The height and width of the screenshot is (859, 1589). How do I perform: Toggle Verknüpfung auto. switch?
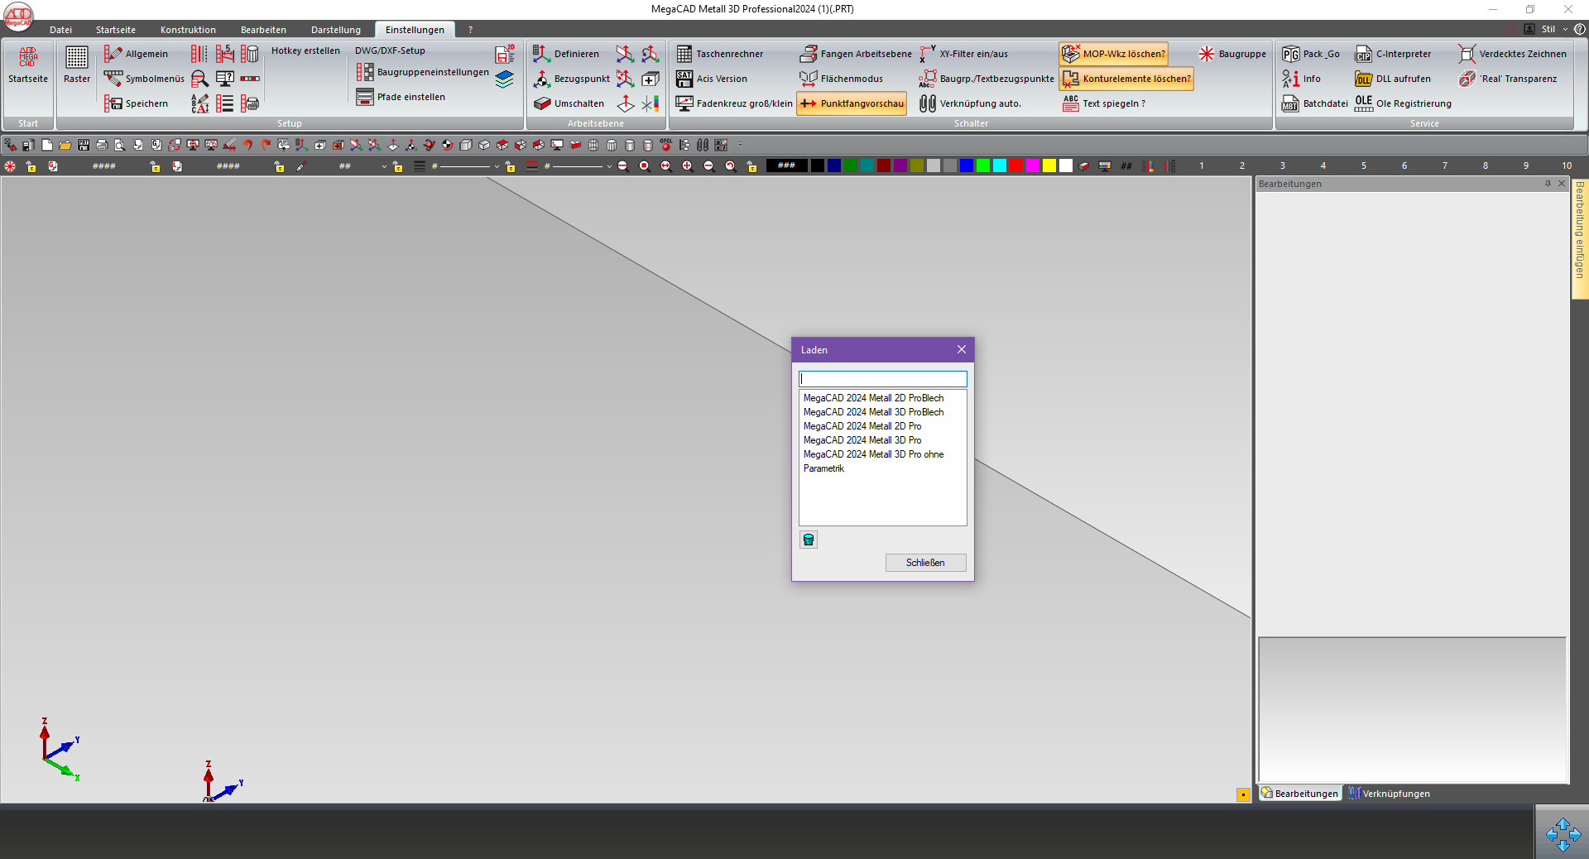[x=970, y=103]
